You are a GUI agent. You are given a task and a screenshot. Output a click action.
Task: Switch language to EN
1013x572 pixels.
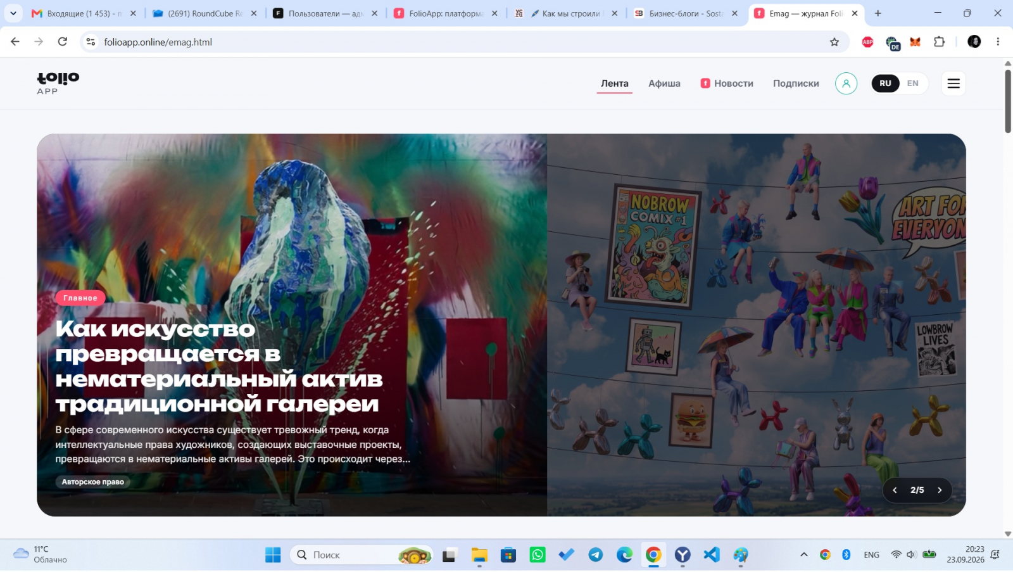point(912,84)
